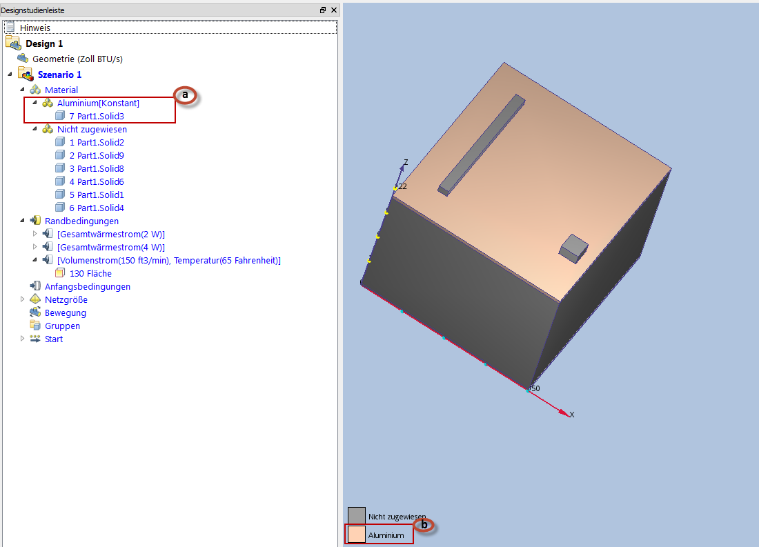Select the 7 Part1.Solid3 label
Screen dimensions: 759x547
coord(97,116)
